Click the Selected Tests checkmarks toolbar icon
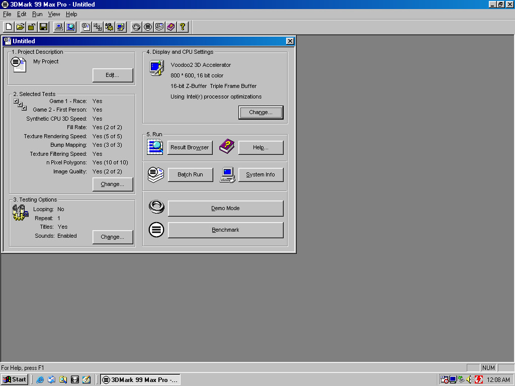Image resolution: width=515 pixels, height=386 pixels. click(98, 27)
